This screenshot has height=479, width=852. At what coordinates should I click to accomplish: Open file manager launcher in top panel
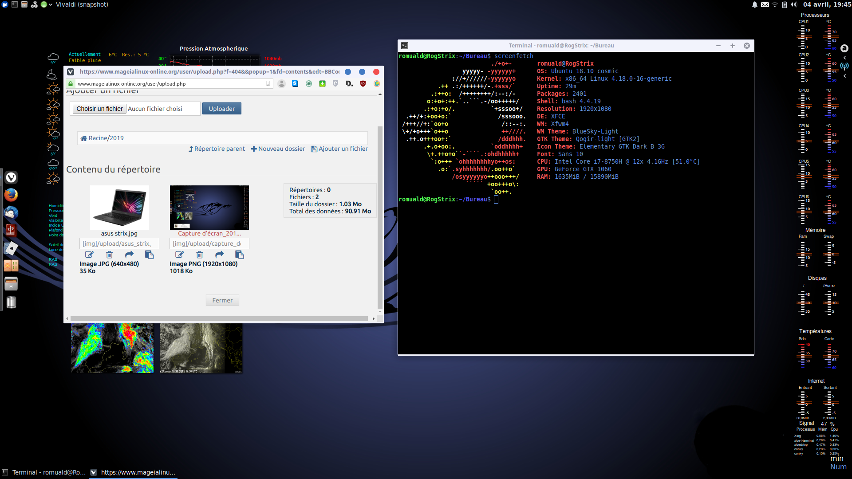click(x=24, y=4)
